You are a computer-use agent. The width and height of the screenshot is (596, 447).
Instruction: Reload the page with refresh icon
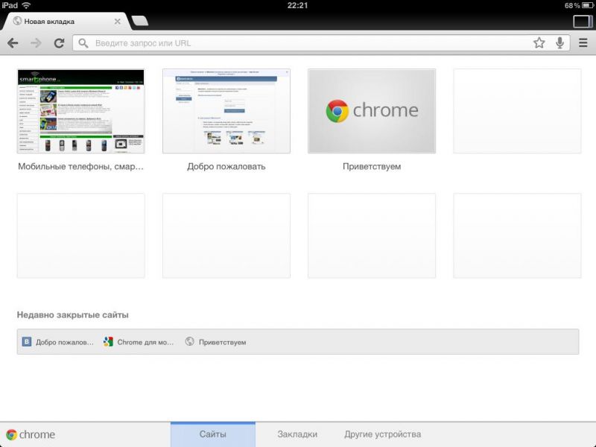pyautogui.click(x=59, y=43)
